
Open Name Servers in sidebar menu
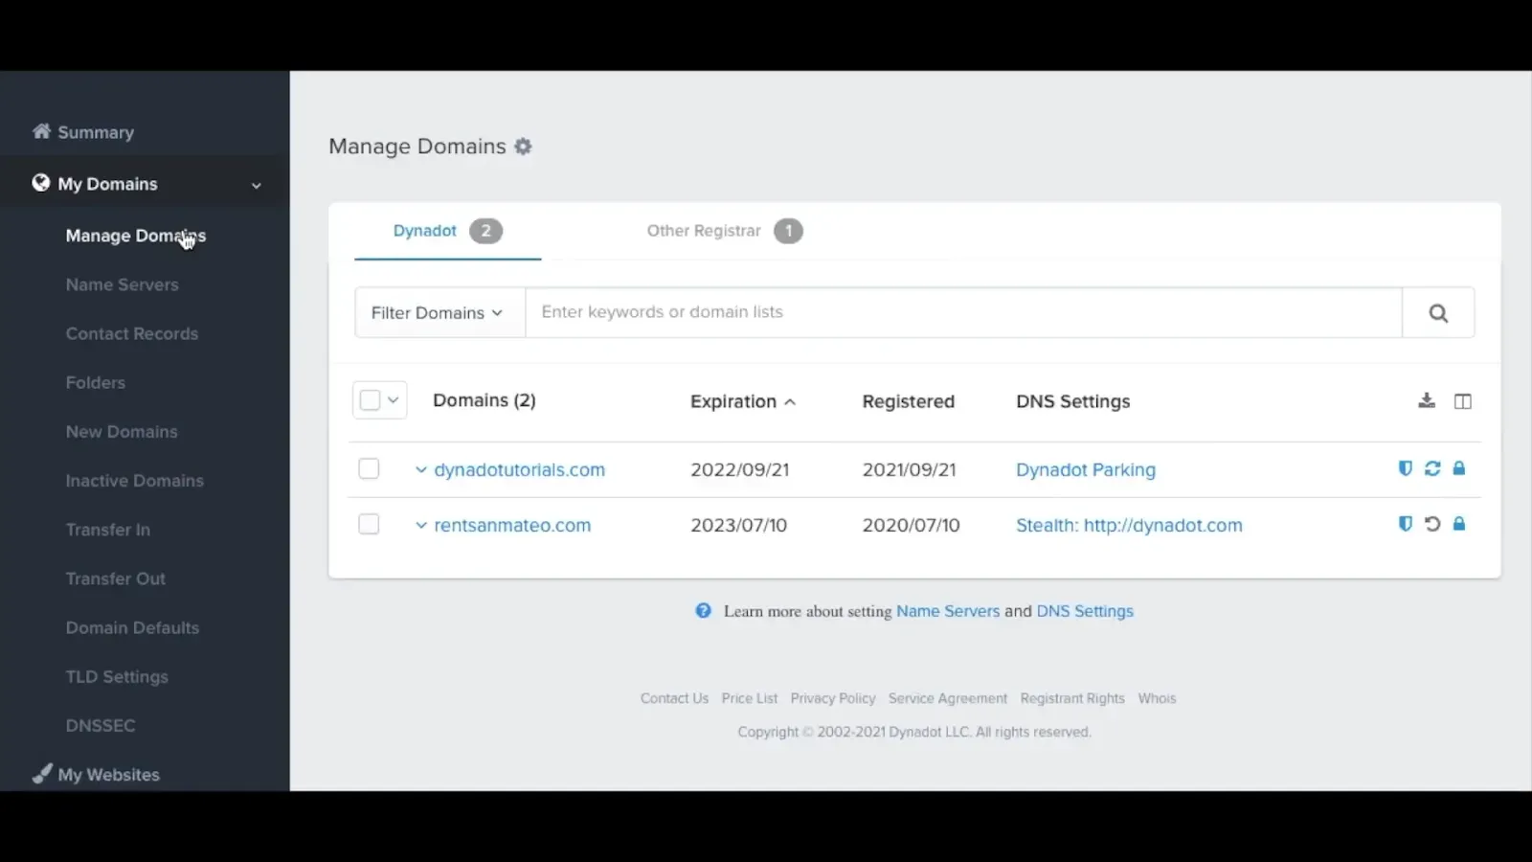point(123,284)
